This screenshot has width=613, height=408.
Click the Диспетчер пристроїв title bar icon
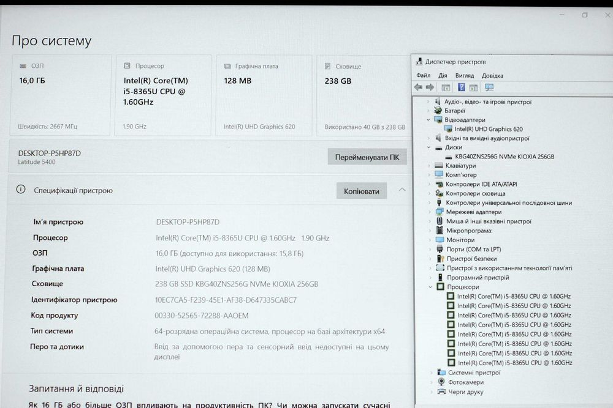419,62
